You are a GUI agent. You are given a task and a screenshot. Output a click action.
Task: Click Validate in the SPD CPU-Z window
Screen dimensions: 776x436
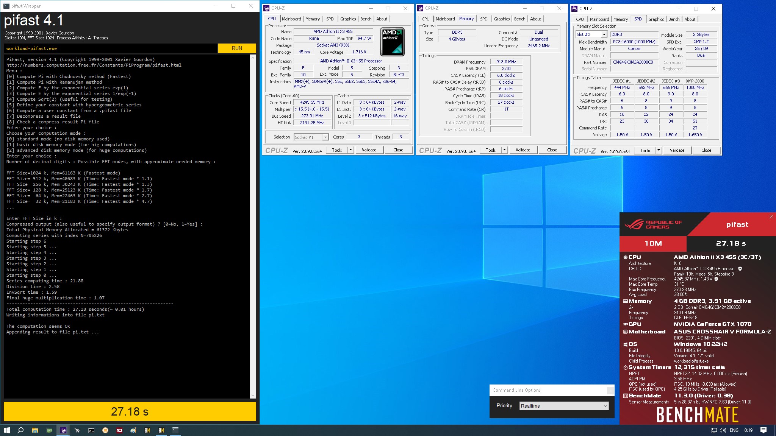point(677,150)
